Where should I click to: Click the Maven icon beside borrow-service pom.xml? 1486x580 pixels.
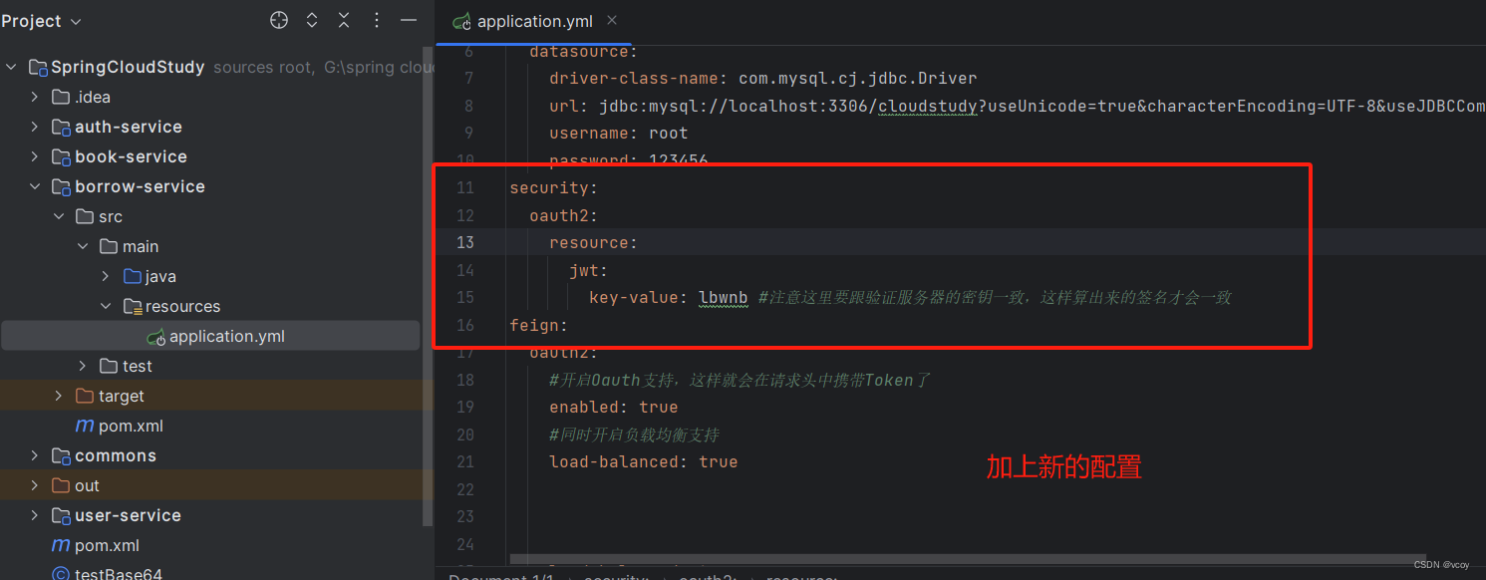pos(85,426)
